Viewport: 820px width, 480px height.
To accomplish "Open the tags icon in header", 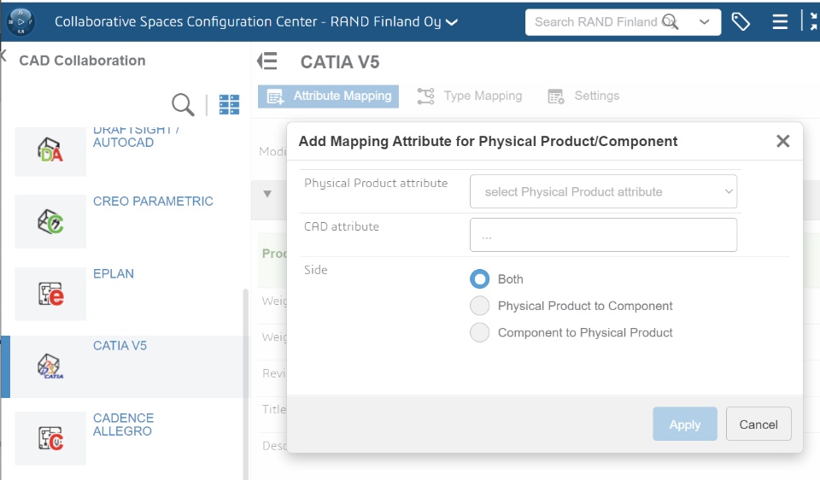I will pos(741,22).
